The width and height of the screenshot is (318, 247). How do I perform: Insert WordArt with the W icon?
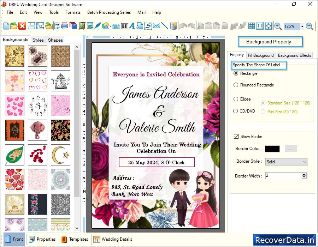click(x=116, y=26)
